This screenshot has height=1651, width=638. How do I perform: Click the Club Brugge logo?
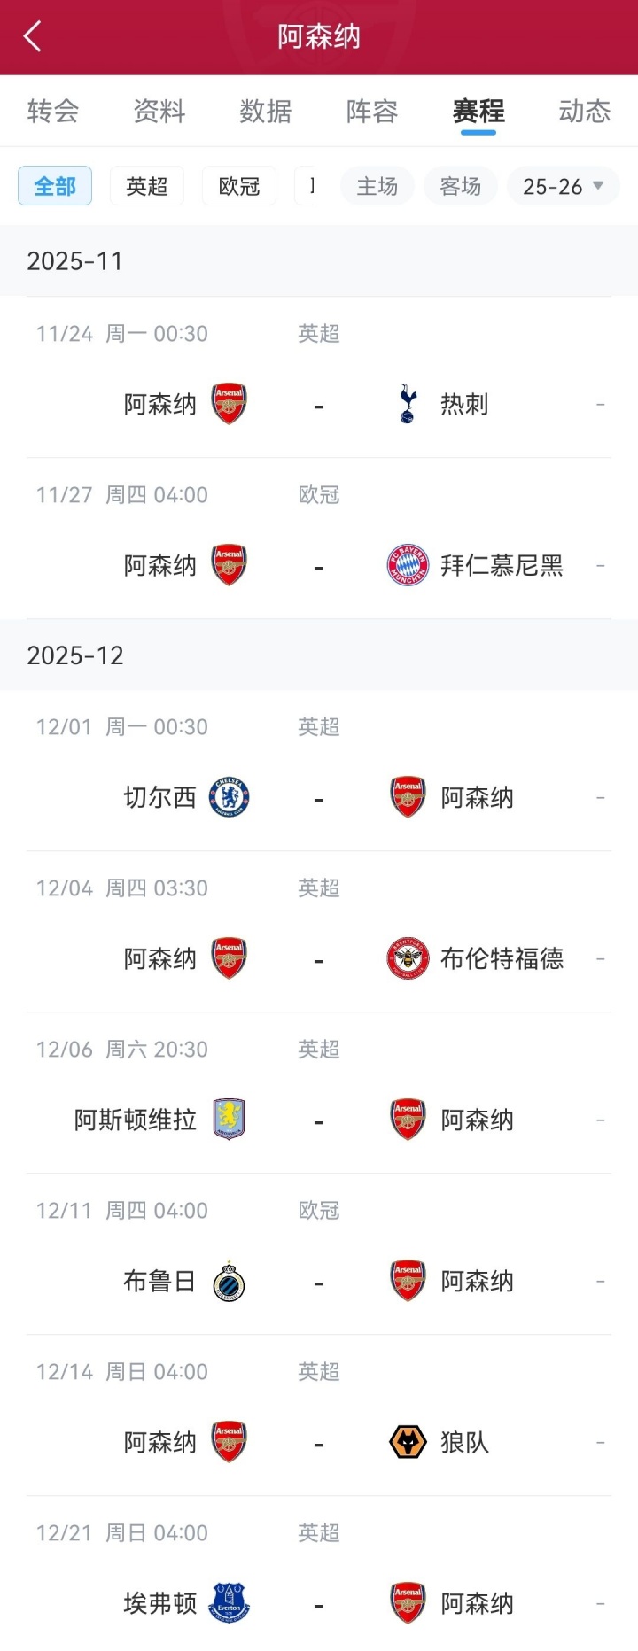(230, 1281)
